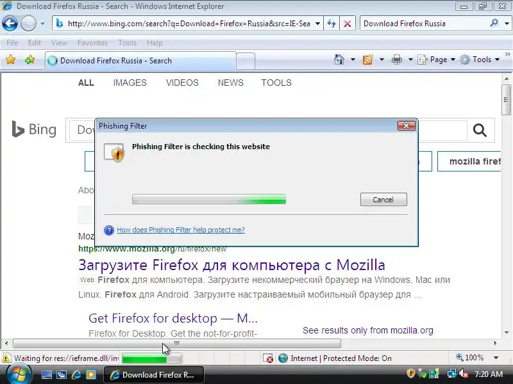Expand the Feeds dropdown arrow
Viewport: 513px width, 384px height.
point(382,60)
